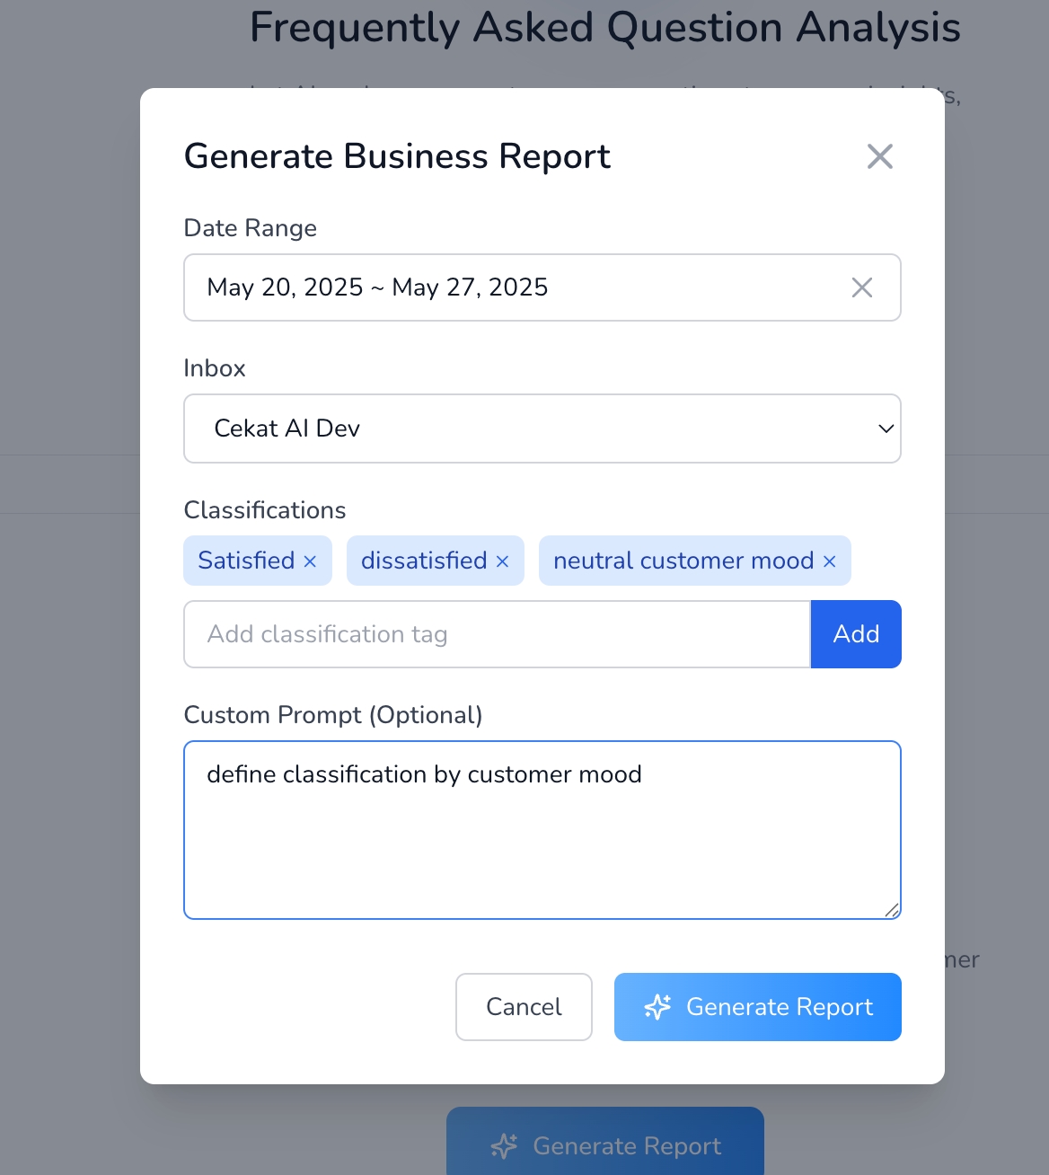This screenshot has height=1175, width=1049.
Task: Remove the Satisfied classification tag
Action: point(310,561)
